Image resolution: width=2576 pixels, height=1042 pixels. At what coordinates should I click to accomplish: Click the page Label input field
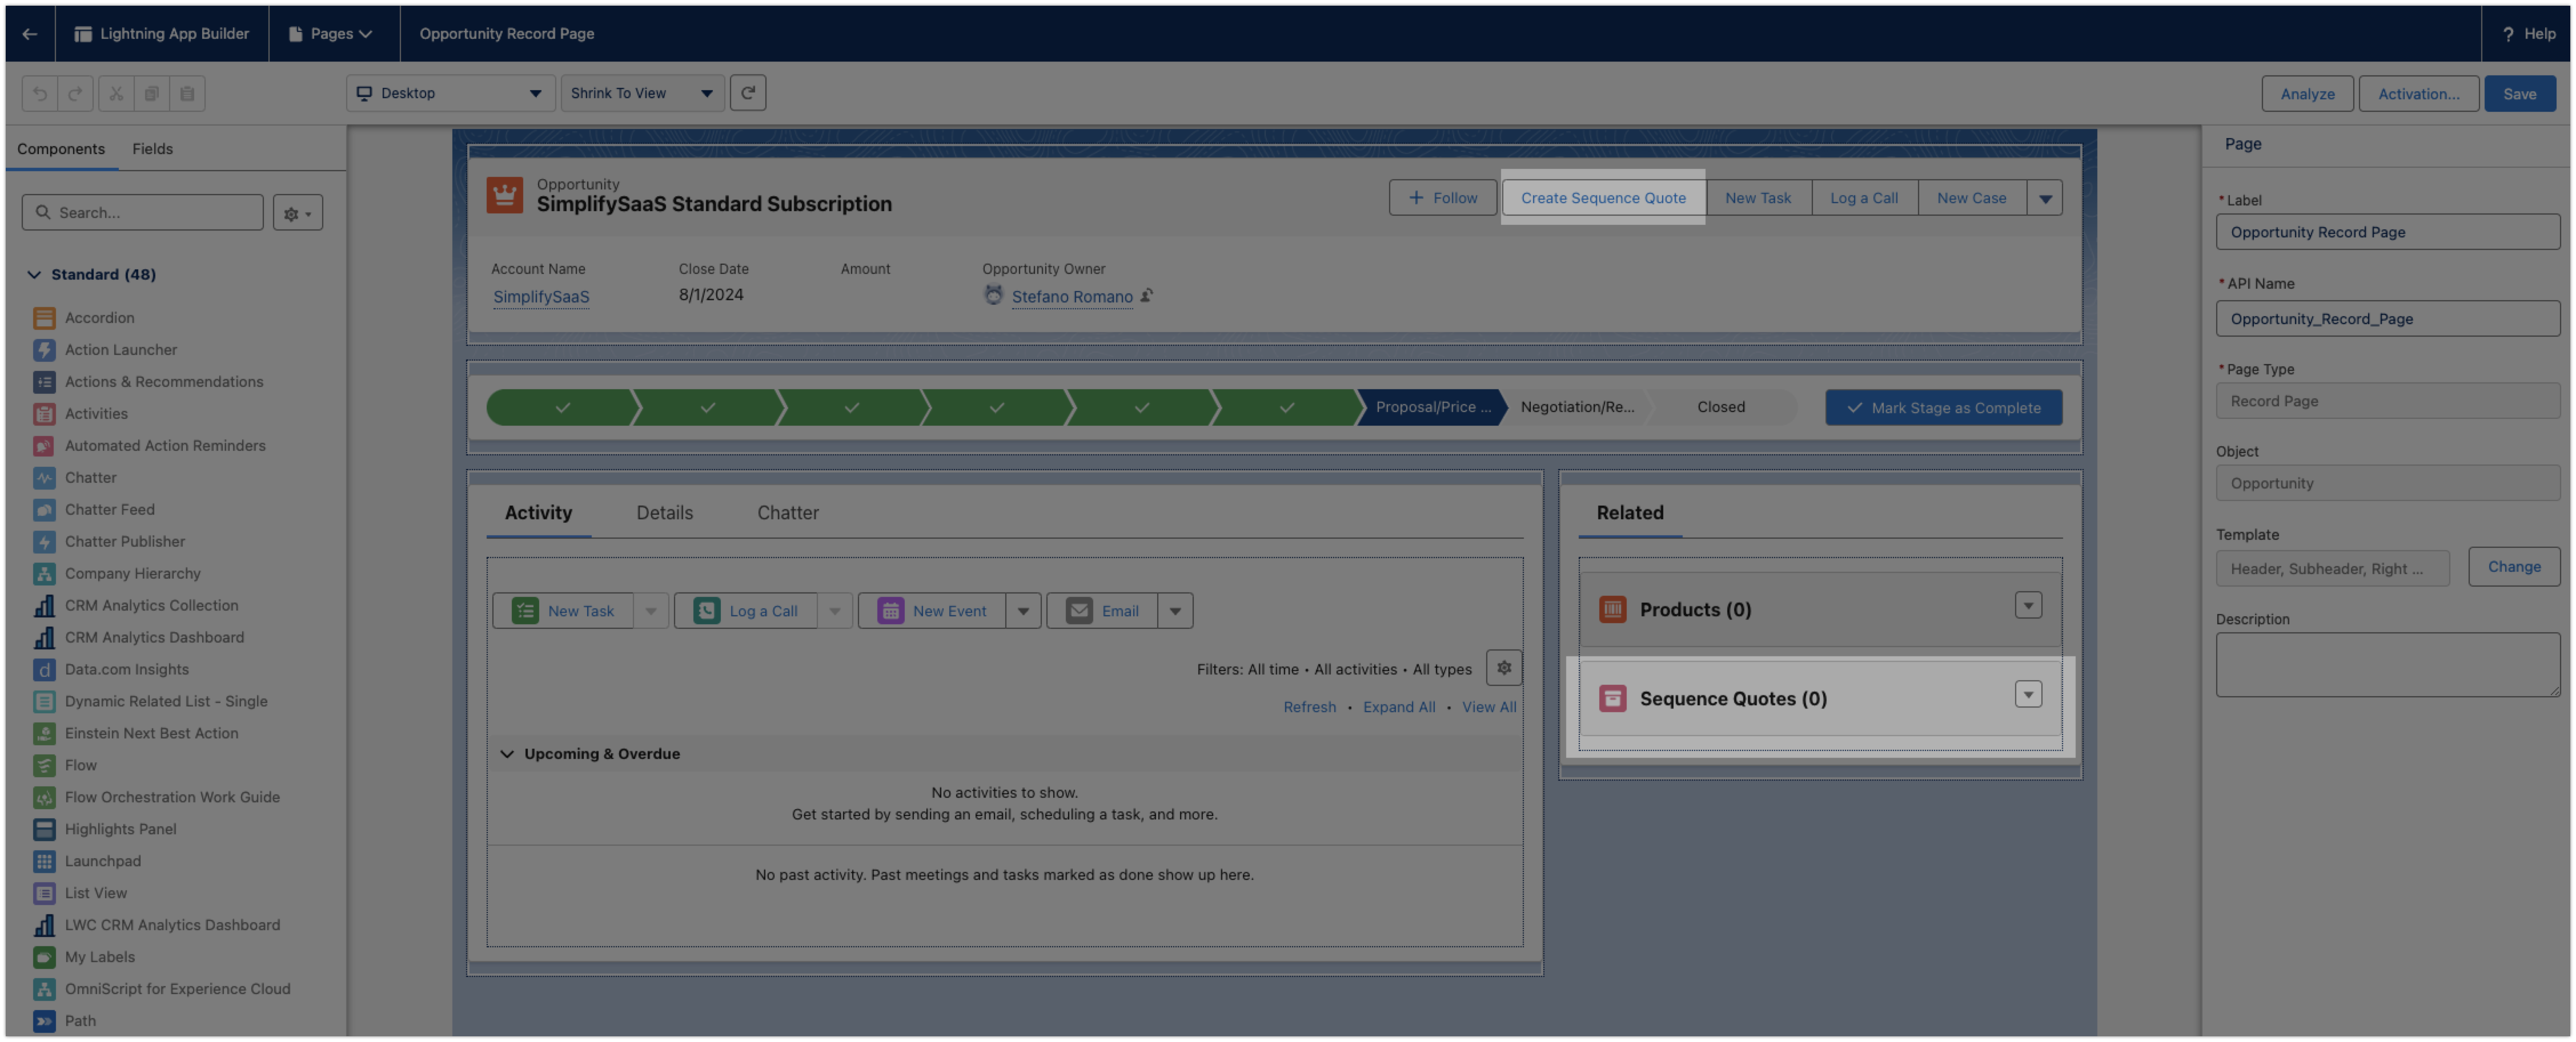2387,233
